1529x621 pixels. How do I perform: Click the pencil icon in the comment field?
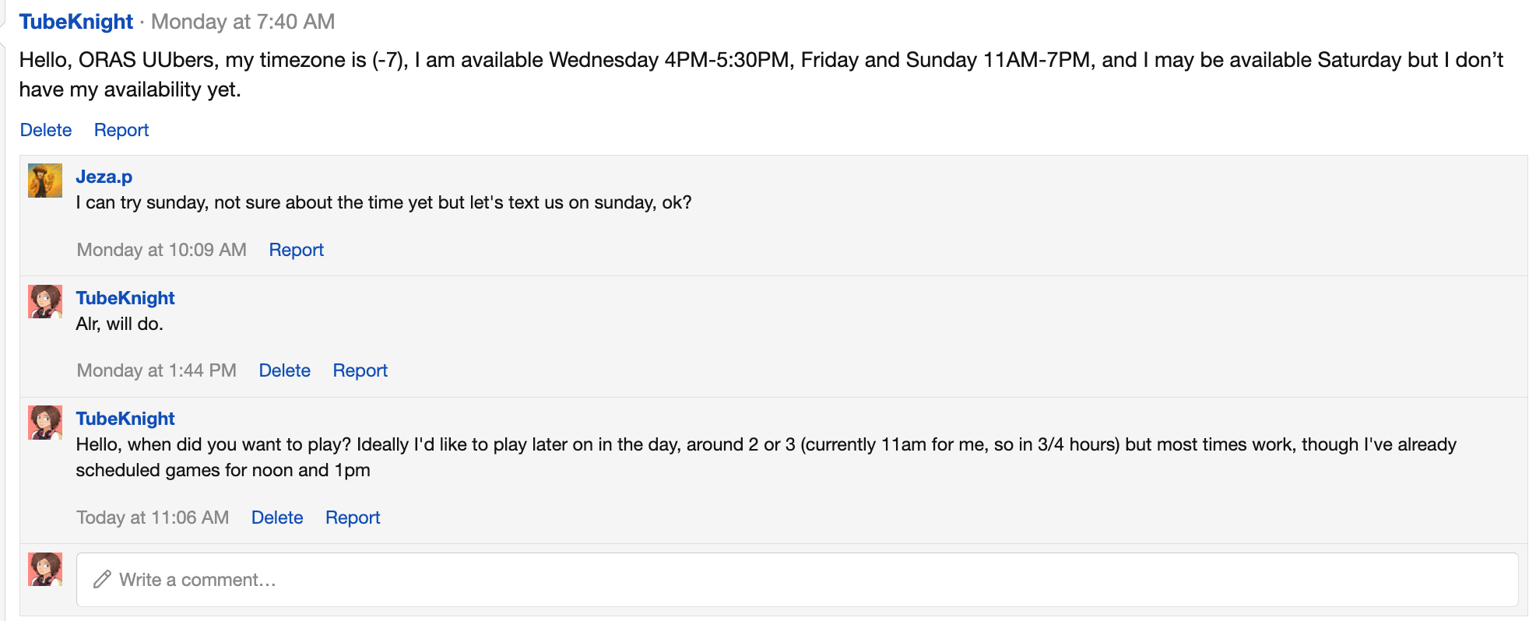coord(102,580)
